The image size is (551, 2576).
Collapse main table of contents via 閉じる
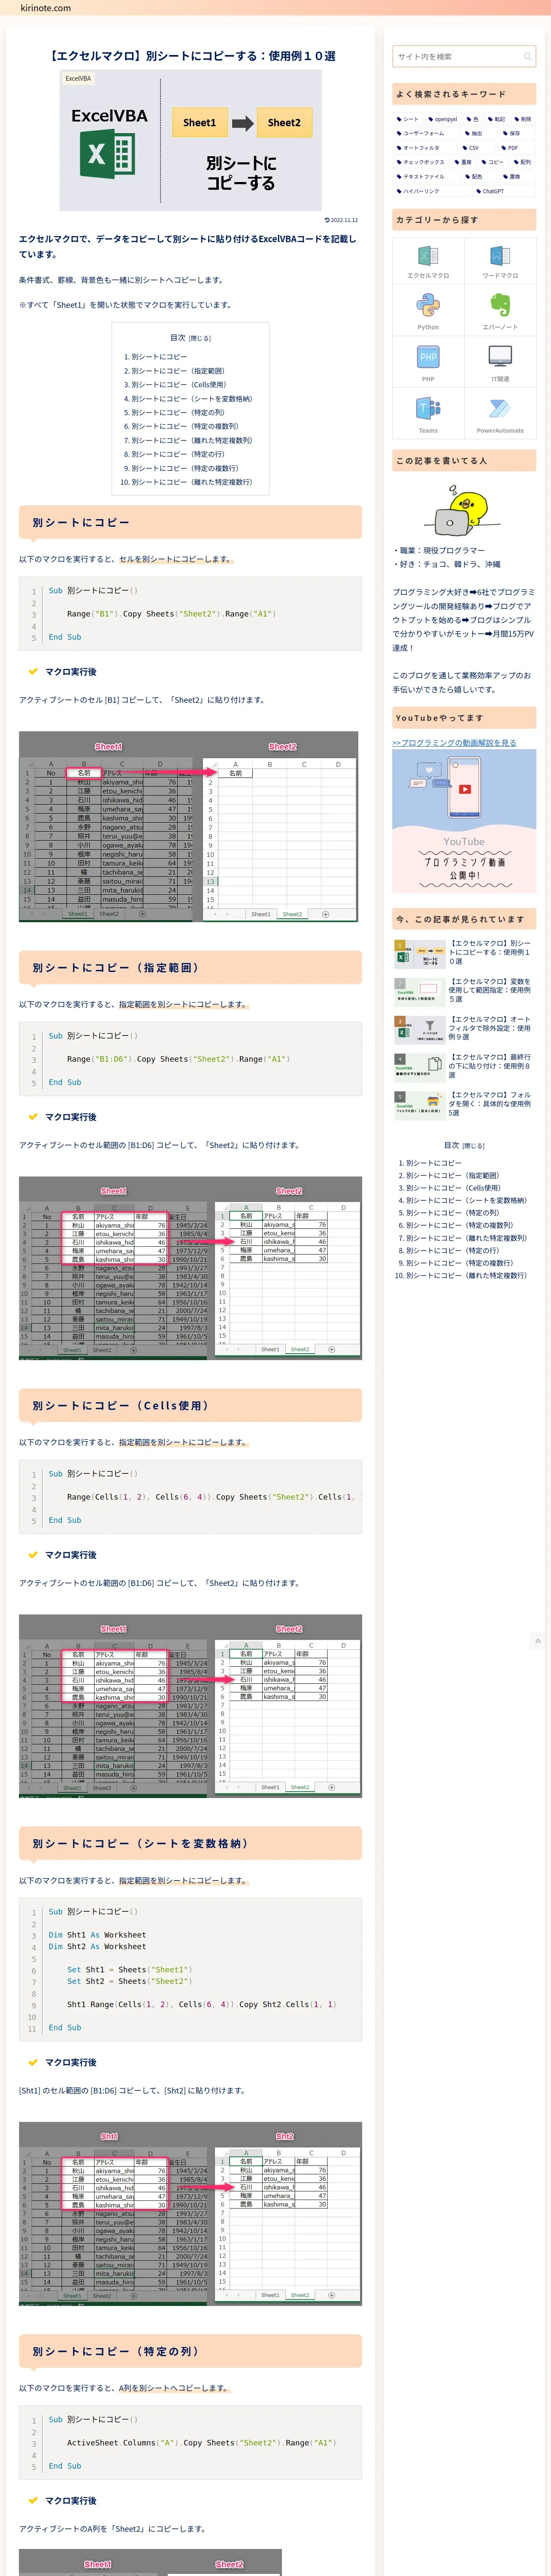pyautogui.click(x=200, y=338)
